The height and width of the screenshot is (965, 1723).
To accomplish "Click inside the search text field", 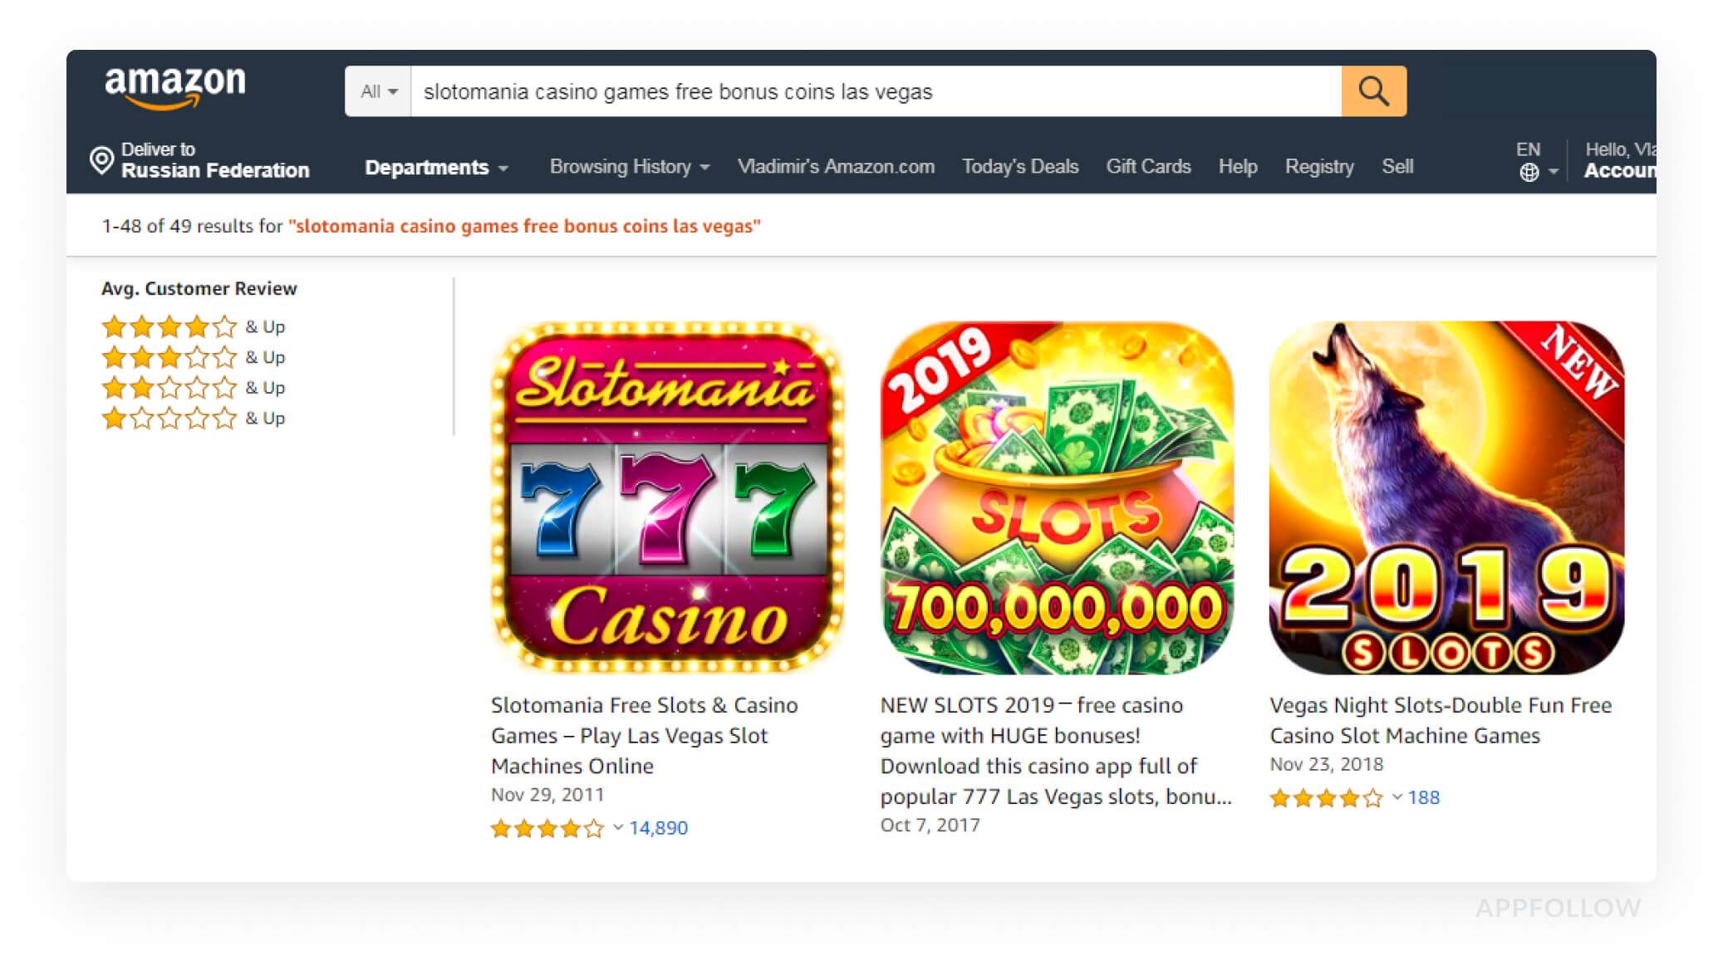I will click(876, 91).
